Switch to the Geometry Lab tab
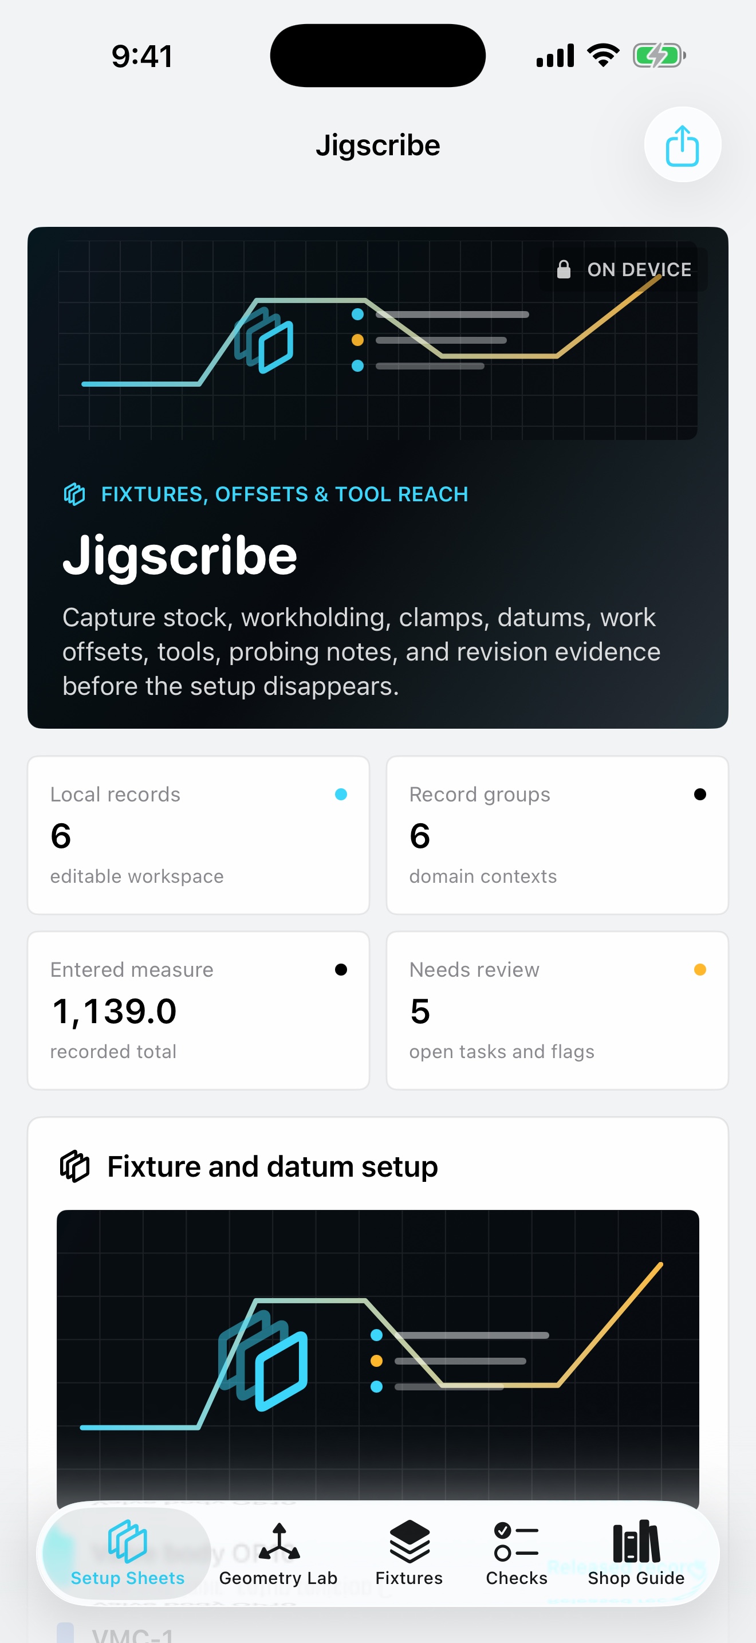The width and height of the screenshot is (756, 1643). click(278, 1552)
